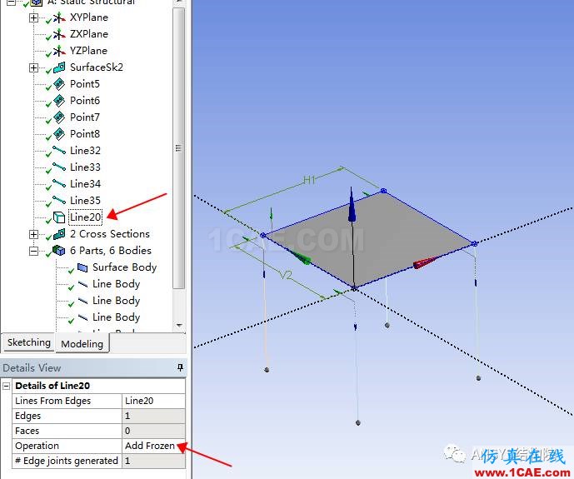Switch to the Sketching tab
Screen dimensions: 574x479
point(29,342)
